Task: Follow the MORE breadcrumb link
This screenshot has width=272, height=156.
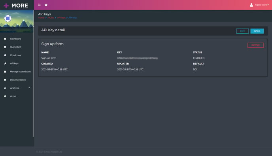Action: pos(51,18)
